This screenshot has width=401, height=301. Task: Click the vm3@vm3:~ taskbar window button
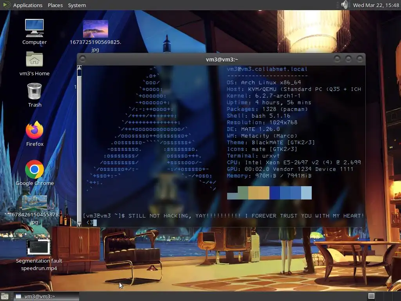(46, 296)
